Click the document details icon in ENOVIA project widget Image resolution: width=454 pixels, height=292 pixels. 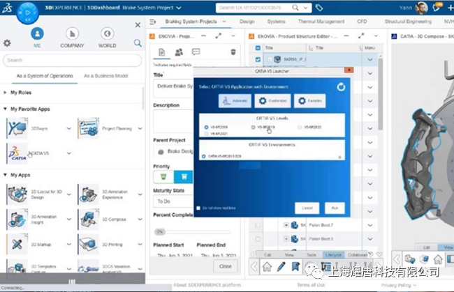click(x=161, y=52)
